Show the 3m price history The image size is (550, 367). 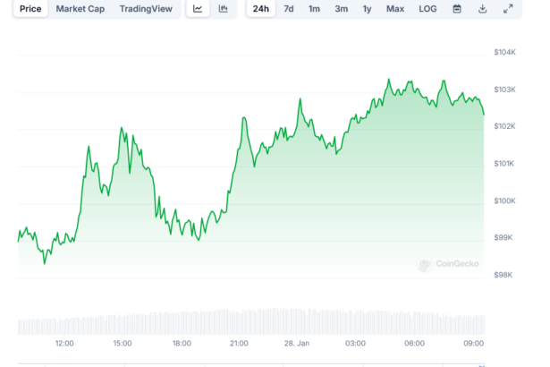[341, 9]
